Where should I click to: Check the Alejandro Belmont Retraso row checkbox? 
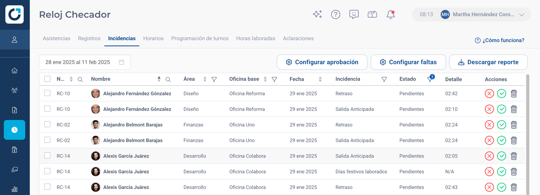(x=47, y=124)
